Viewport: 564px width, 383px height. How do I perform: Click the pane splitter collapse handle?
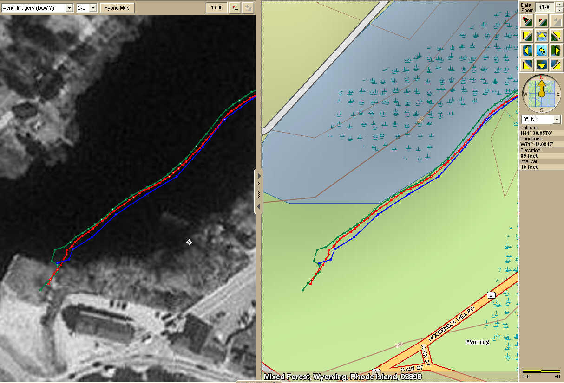pyautogui.click(x=259, y=191)
